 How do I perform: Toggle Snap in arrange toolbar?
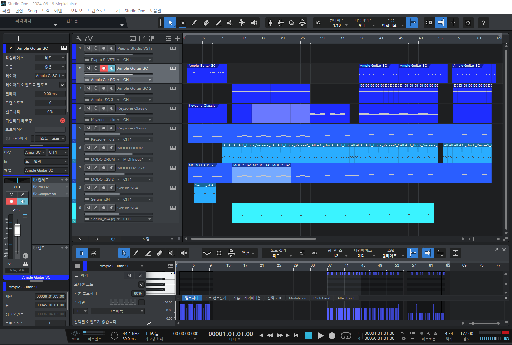[x=412, y=23]
